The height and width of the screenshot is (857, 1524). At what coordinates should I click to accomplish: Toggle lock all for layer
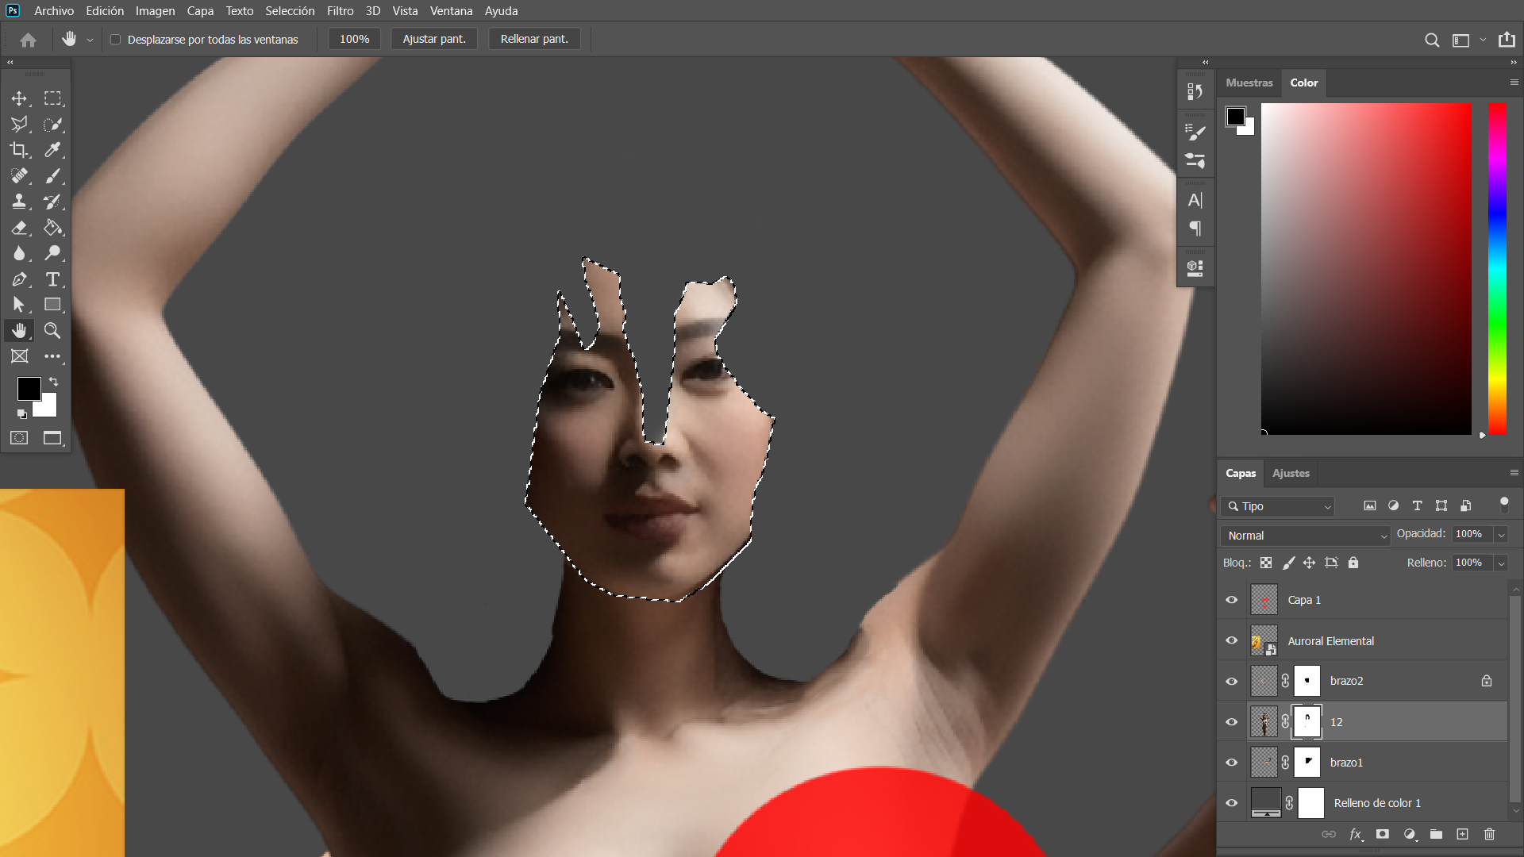[1353, 563]
